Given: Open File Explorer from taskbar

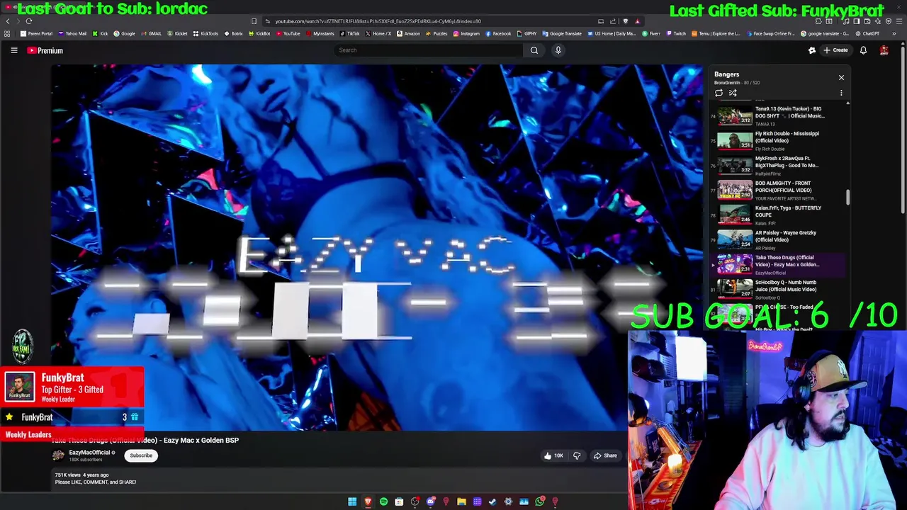Looking at the screenshot, I should [x=461, y=501].
